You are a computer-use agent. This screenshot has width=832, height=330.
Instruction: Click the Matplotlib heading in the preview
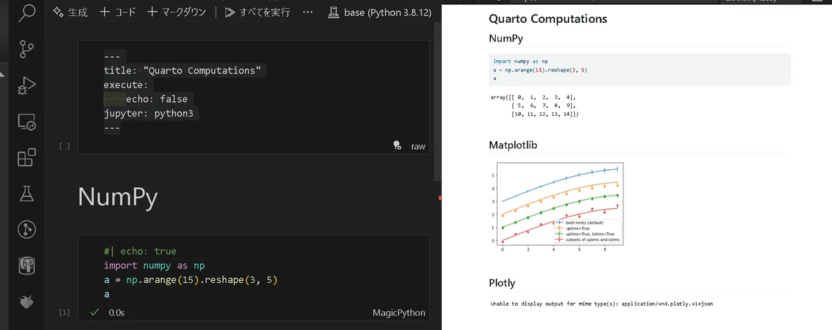[x=513, y=145]
